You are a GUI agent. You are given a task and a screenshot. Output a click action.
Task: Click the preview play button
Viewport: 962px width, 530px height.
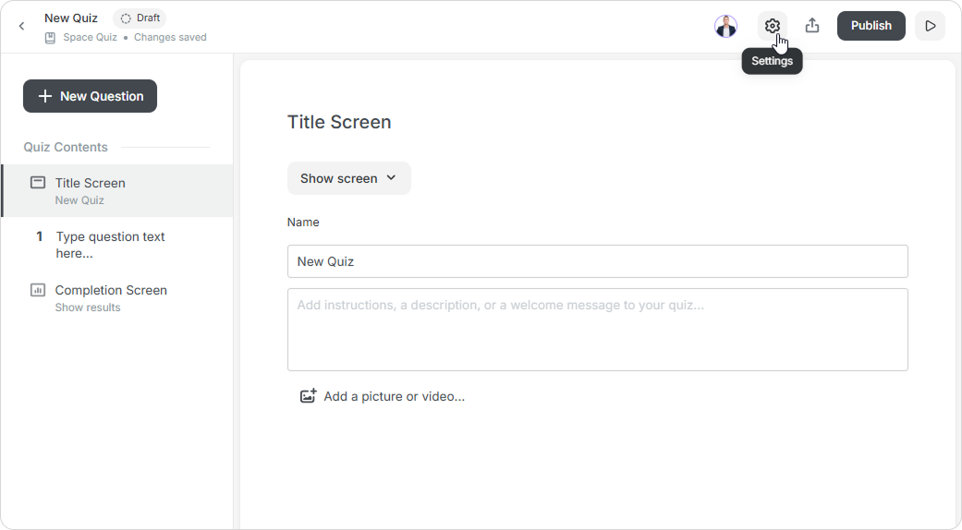(x=930, y=26)
